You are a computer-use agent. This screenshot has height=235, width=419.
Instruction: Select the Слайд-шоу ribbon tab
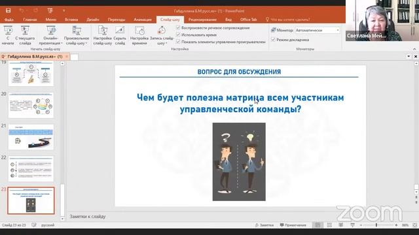170,20
